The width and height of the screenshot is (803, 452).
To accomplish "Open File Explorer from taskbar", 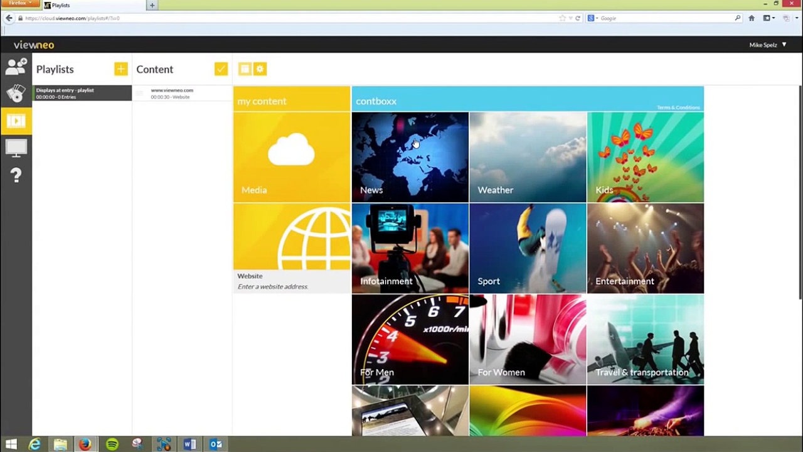I will pyautogui.click(x=60, y=444).
